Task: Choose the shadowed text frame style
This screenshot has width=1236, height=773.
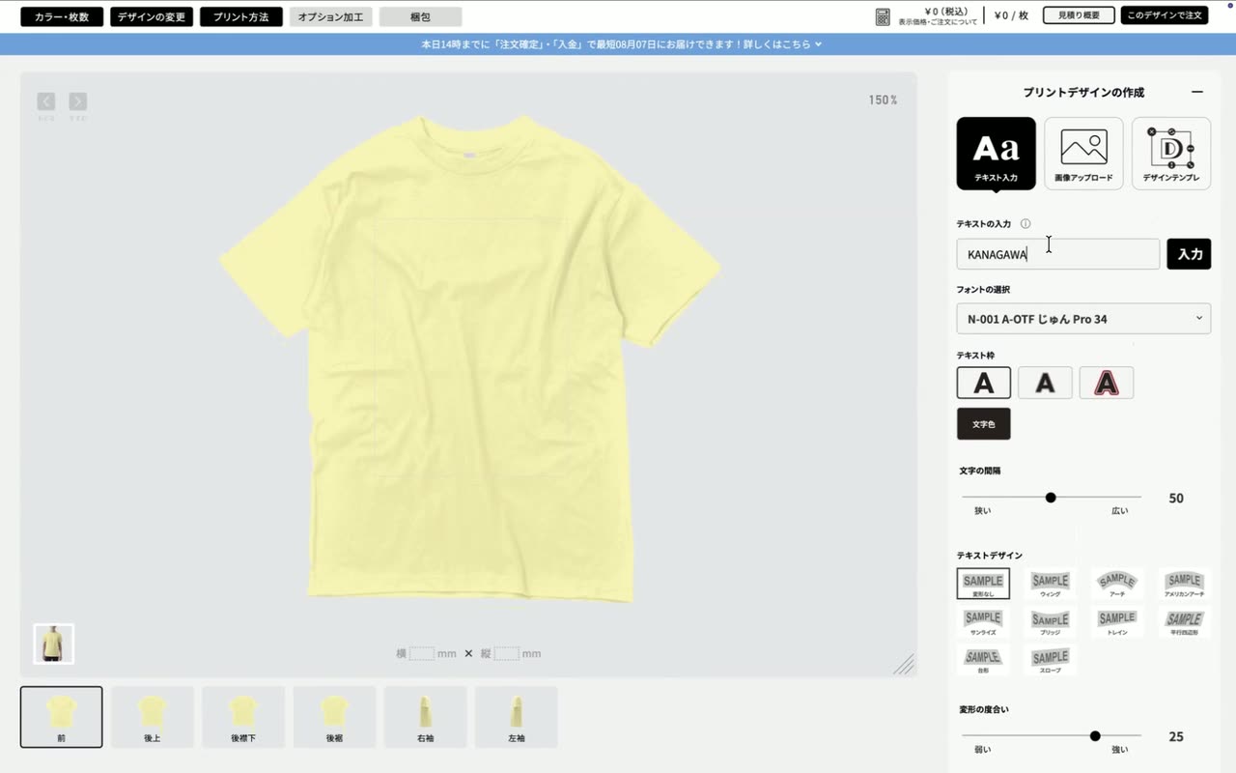Action: 1045,383
